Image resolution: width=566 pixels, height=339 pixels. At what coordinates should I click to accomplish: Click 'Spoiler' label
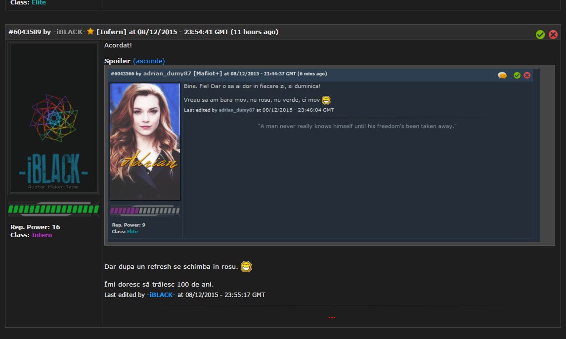tap(117, 61)
